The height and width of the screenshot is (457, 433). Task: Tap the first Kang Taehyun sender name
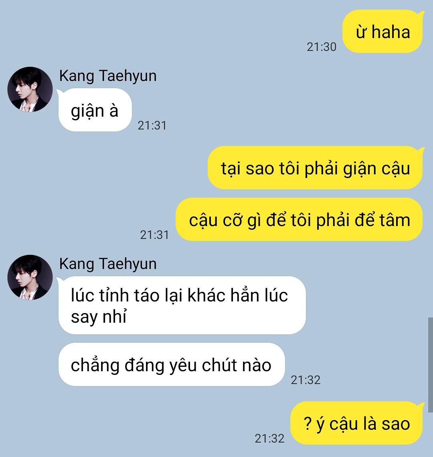click(108, 76)
